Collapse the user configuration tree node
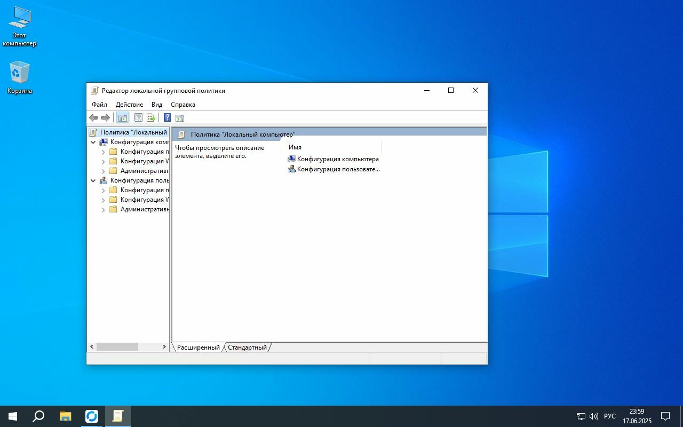Viewport: 683px width, 427px height. (93, 181)
